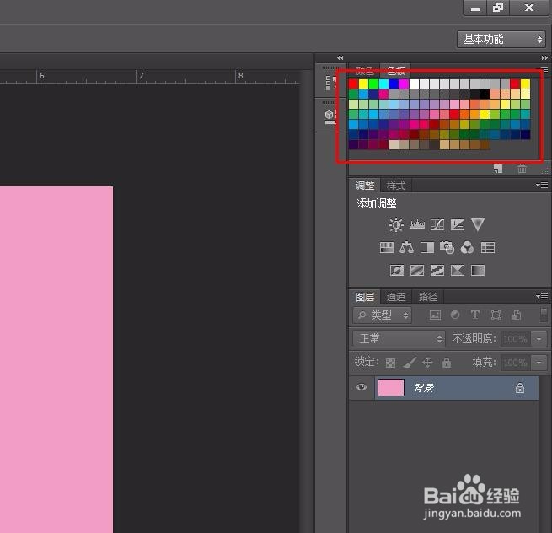Restore down the Photoshop window
Screen dimensions: 552x533
pos(498,8)
